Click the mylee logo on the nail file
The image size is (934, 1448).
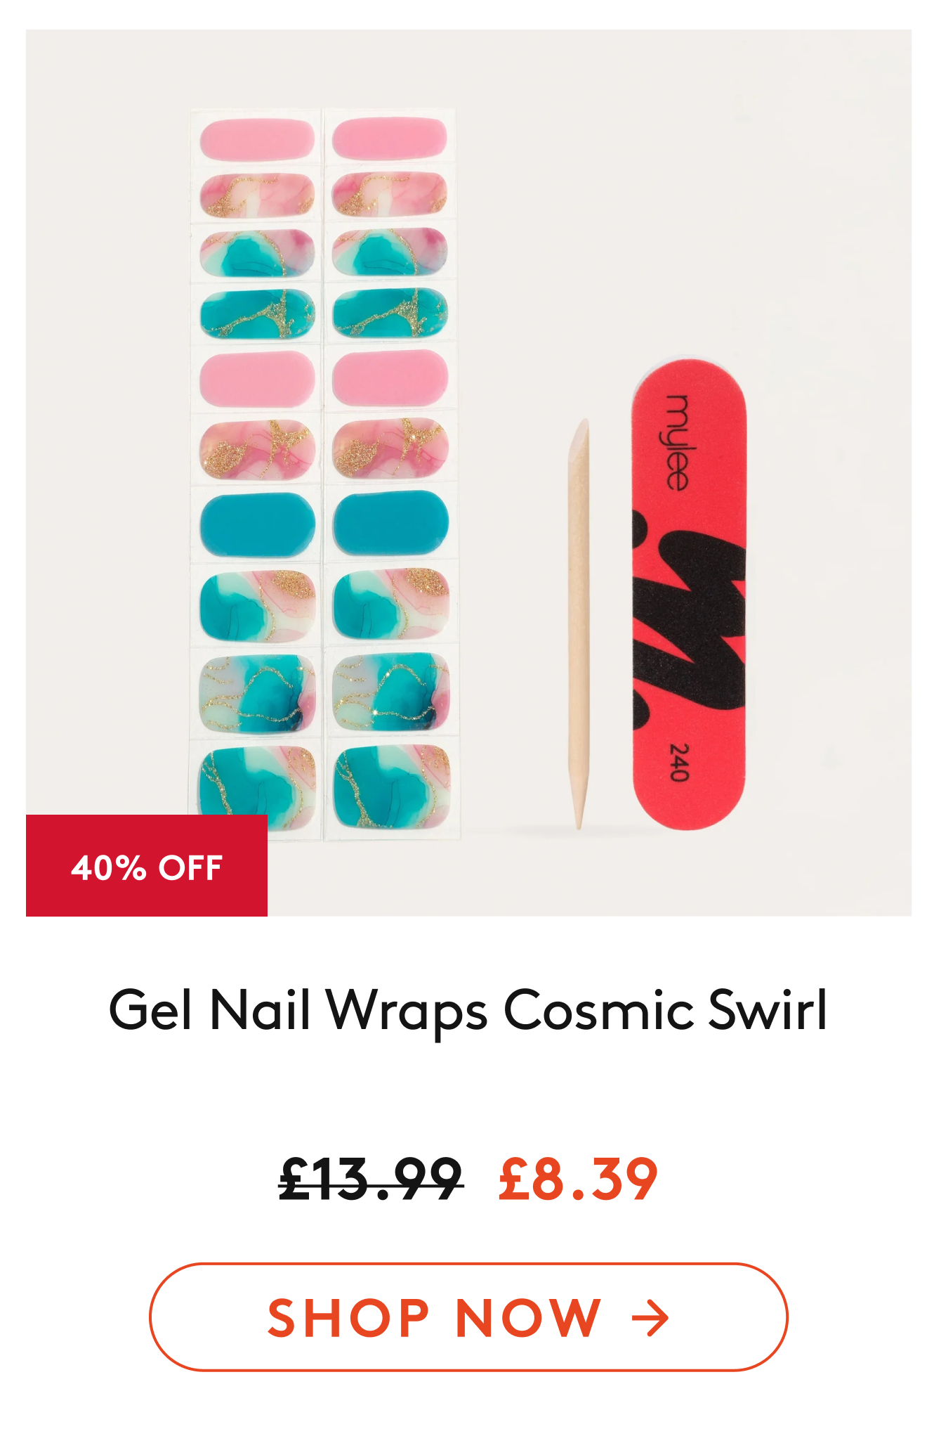pos(677,442)
